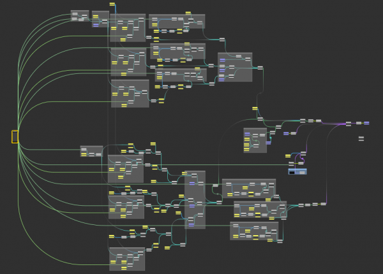383x274 pixels.
Task: Click the output node right of the purple-node group
Action: click(260, 67)
